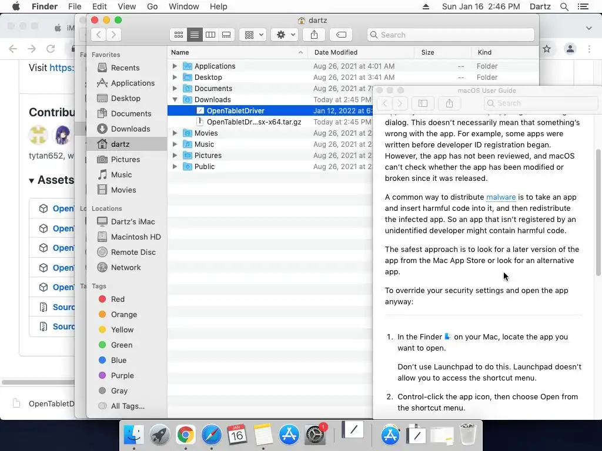
Task: Select Remote Disc under Locations
Action: point(126,253)
